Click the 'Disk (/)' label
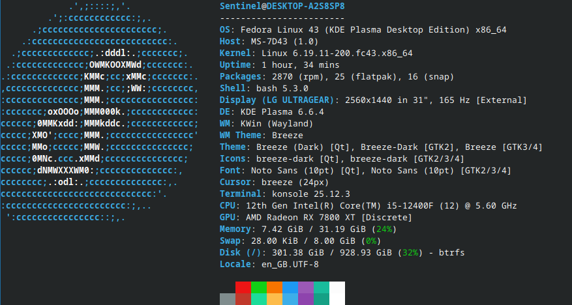The height and width of the screenshot is (305, 572). pos(241,252)
